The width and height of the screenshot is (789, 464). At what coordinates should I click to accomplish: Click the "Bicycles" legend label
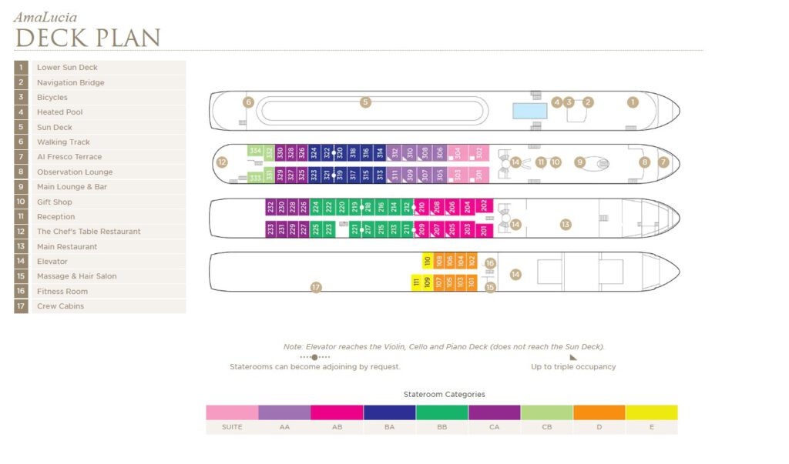[x=52, y=98]
